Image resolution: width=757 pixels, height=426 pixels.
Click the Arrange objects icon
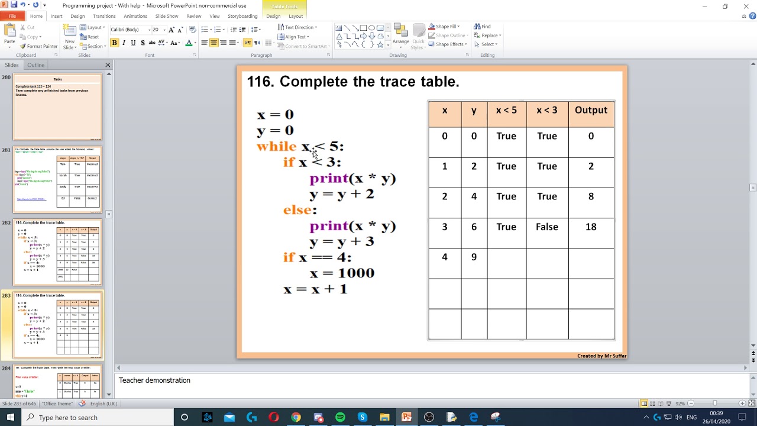click(x=400, y=34)
